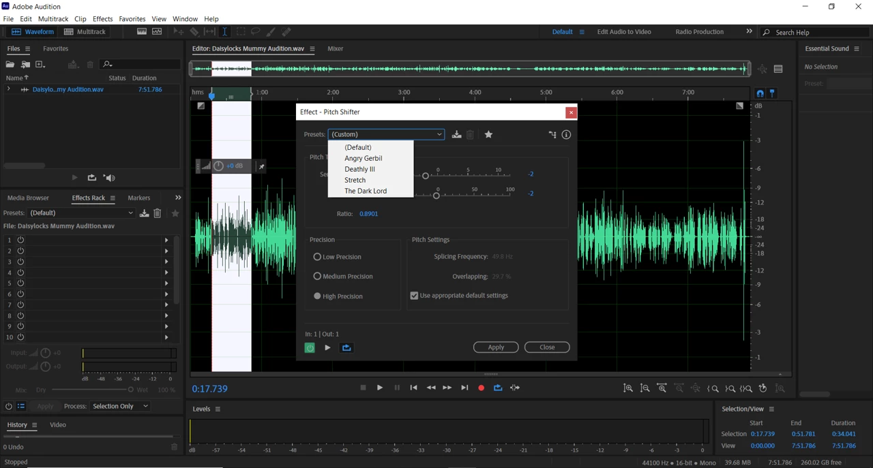The width and height of the screenshot is (873, 468).
Task: Select Low Precision radio button
Action: [x=317, y=257]
